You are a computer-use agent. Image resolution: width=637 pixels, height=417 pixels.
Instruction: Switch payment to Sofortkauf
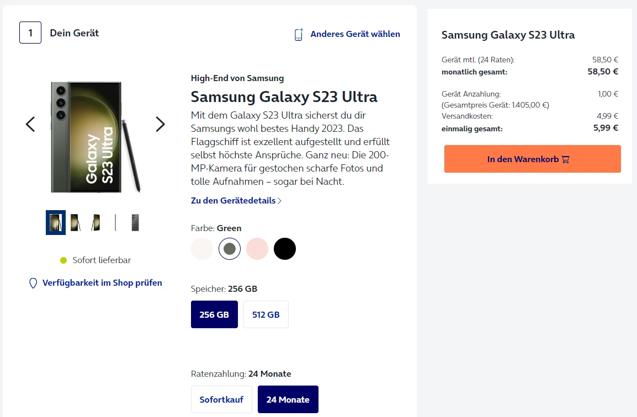click(x=221, y=399)
